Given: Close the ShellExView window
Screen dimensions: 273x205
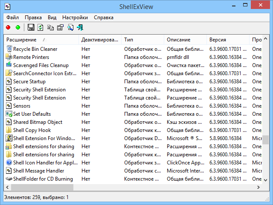Looking at the screenshot, I should tap(261, 5).
